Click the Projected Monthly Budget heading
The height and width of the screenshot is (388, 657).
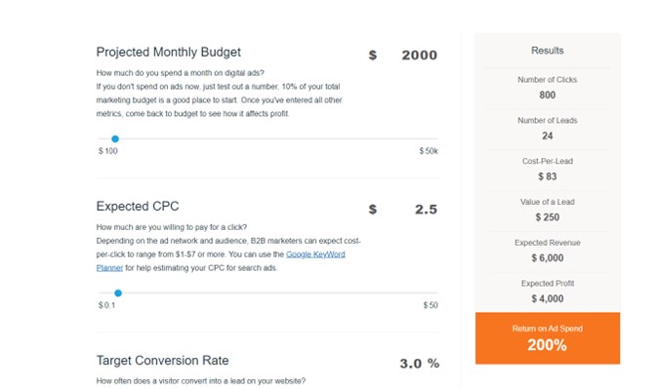(x=169, y=52)
